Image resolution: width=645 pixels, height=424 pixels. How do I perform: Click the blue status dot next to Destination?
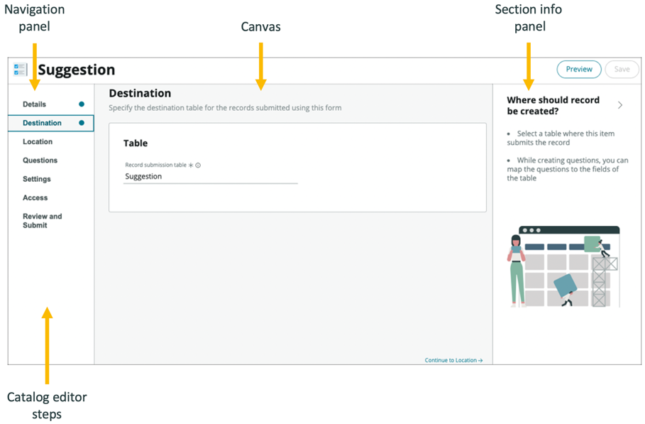[x=83, y=123]
